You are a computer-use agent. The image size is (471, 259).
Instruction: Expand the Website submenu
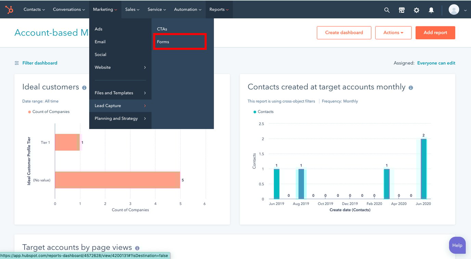point(102,67)
